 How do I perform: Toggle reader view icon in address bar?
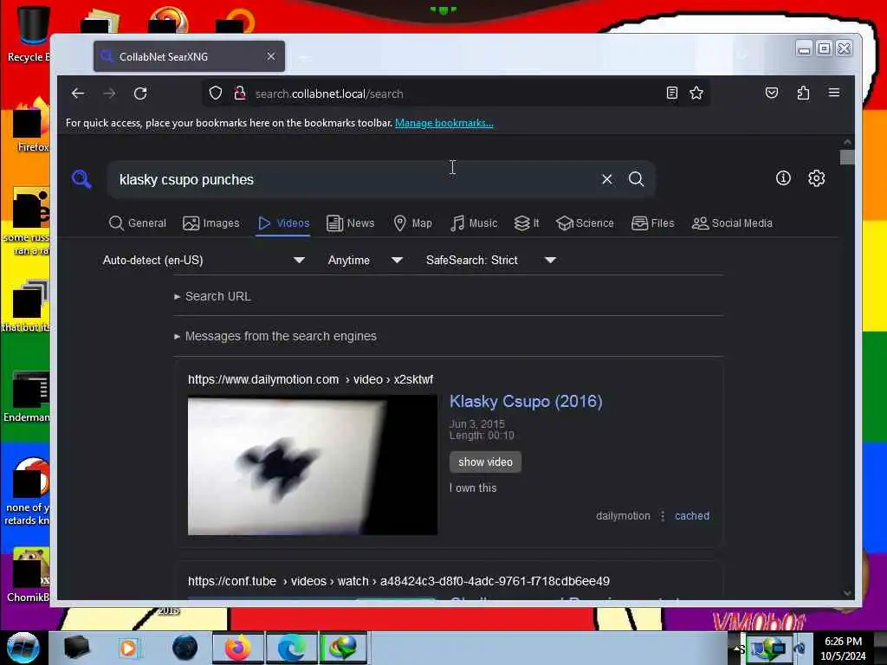[x=672, y=93]
